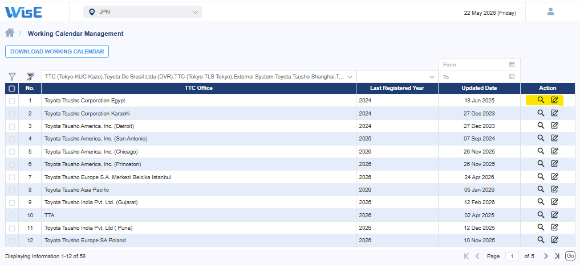Click the Go page button
The height and width of the screenshot is (265, 580).
pos(570,256)
